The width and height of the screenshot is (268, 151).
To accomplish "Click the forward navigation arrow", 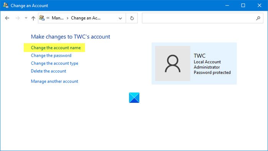I will (18, 18).
